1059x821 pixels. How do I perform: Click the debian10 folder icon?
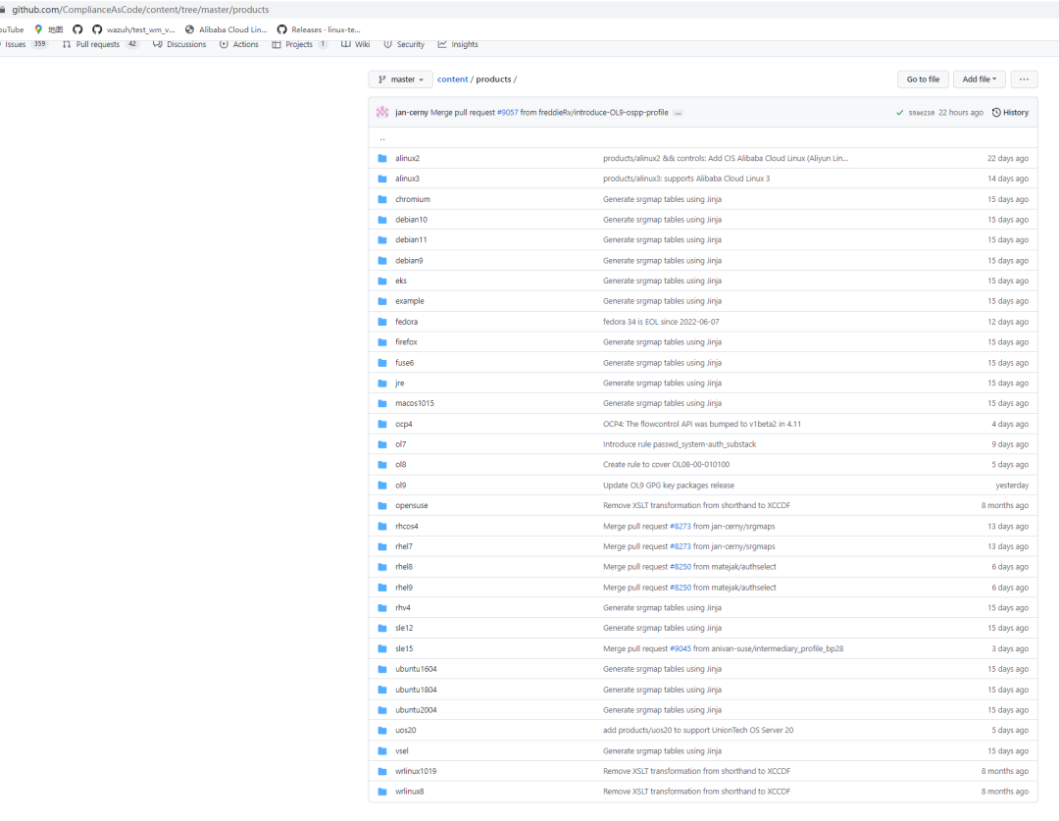[382, 220]
